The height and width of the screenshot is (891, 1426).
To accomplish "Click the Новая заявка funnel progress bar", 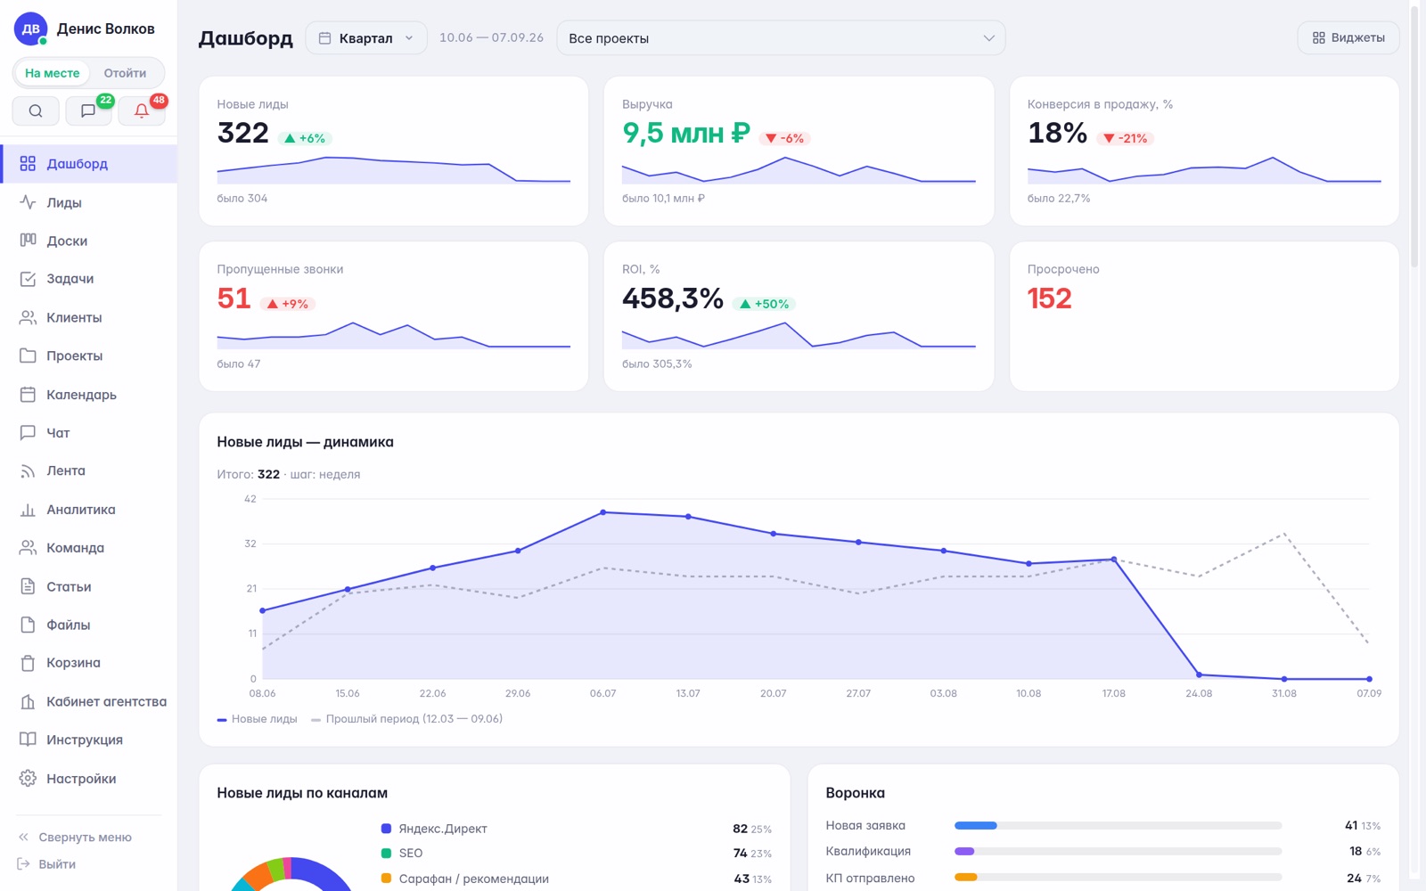I will coord(1118,826).
